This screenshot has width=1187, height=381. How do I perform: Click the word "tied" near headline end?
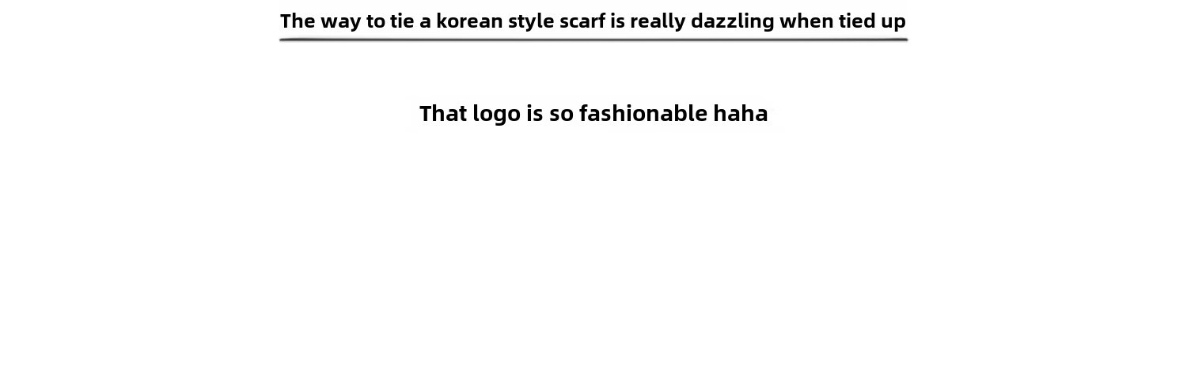click(858, 21)
